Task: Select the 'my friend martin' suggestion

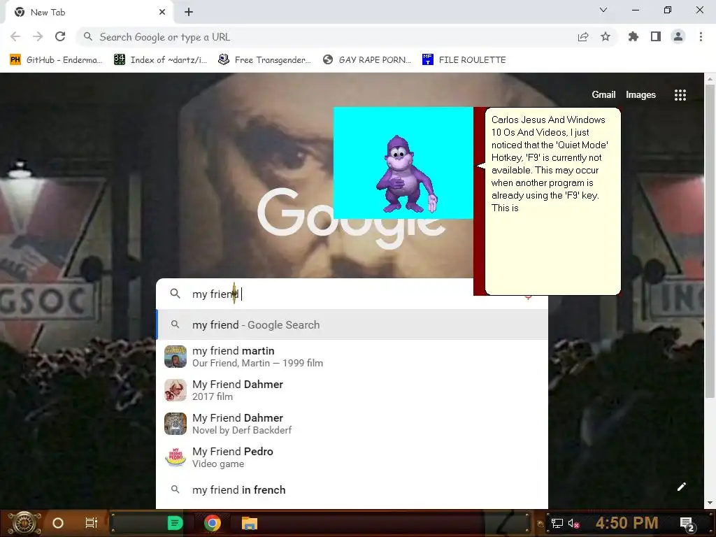Action: point(352,357)
